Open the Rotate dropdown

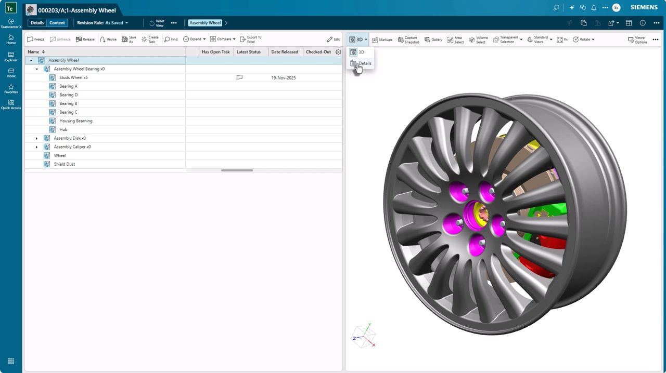click(x=583, y=39)
